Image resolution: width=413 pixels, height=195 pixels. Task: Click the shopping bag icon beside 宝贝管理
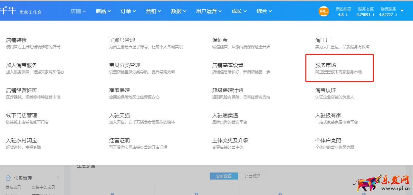[x=9, y=178]
